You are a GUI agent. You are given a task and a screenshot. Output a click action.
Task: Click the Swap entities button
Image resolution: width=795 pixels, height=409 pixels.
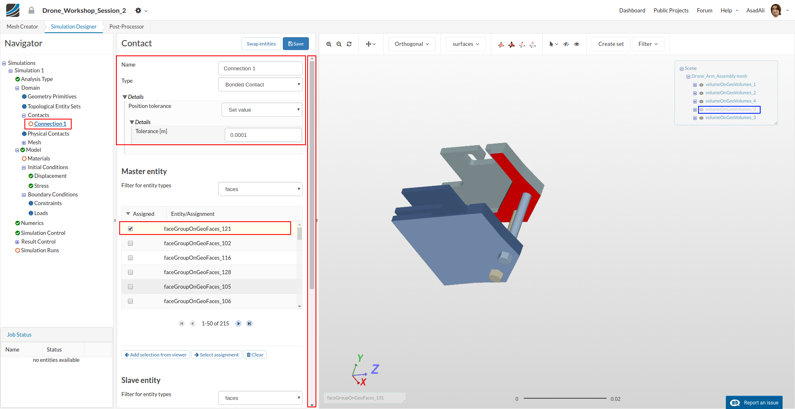[x=261, y=44]
